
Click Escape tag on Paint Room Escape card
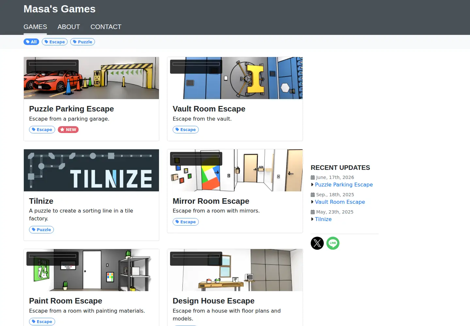click(42, 322)
